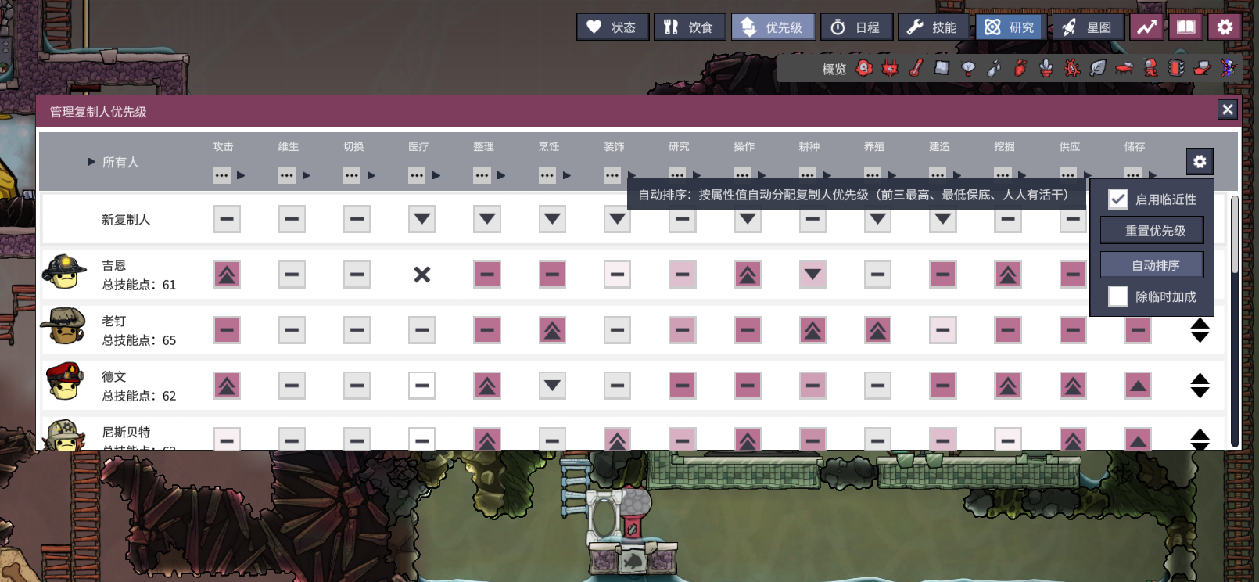
Task: Open the colony report chart icon
Action: point(1146,27)
